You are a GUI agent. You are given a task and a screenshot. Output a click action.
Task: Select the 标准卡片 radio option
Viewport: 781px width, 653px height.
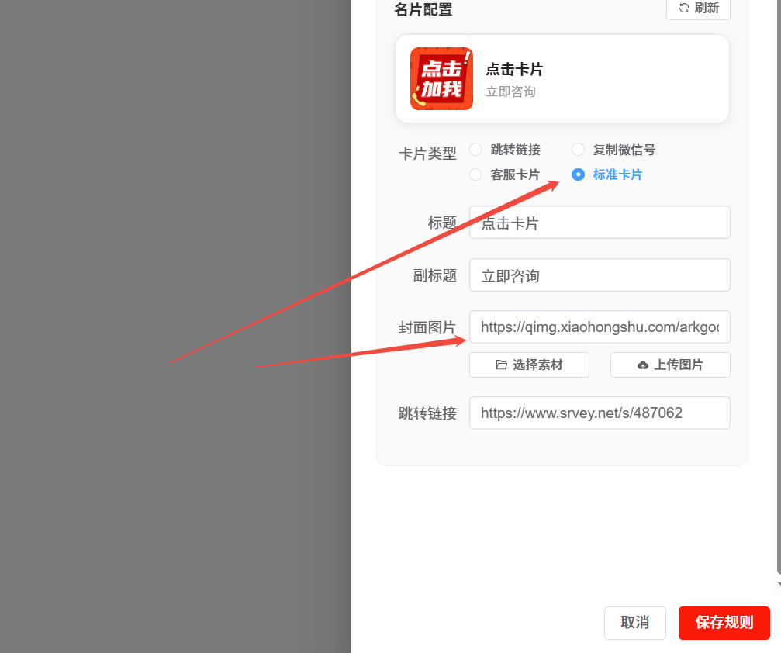(578, 174)
